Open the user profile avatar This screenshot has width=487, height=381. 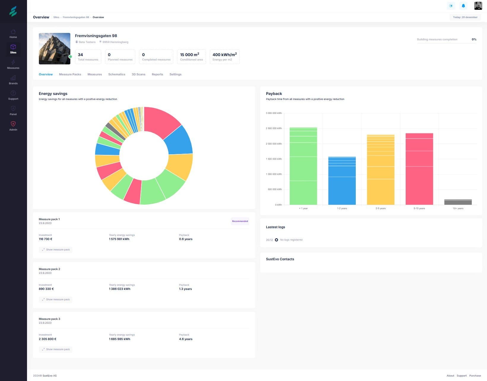click(x=478, y=6)
